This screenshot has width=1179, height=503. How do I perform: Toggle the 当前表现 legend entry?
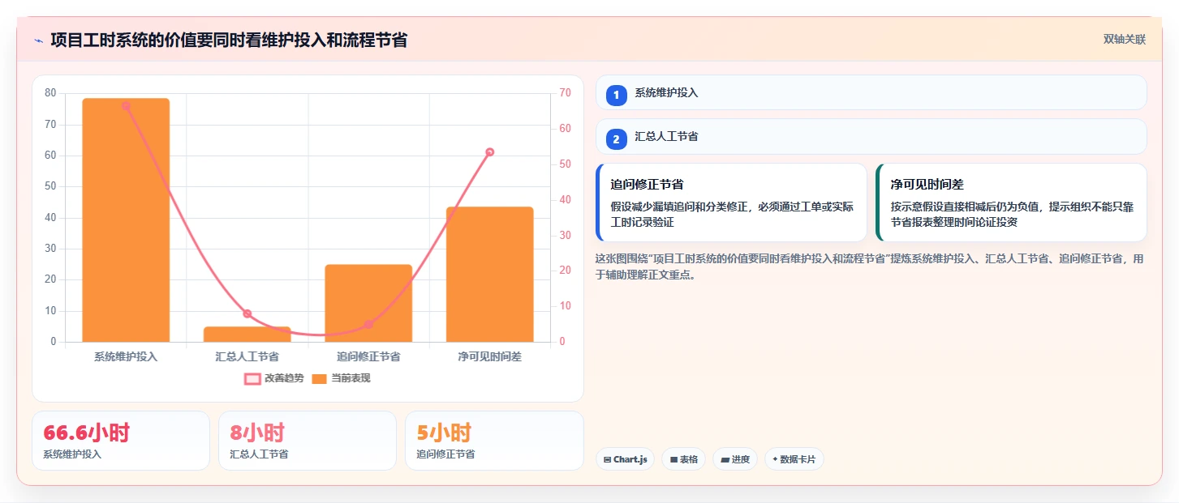pos(341,378)
